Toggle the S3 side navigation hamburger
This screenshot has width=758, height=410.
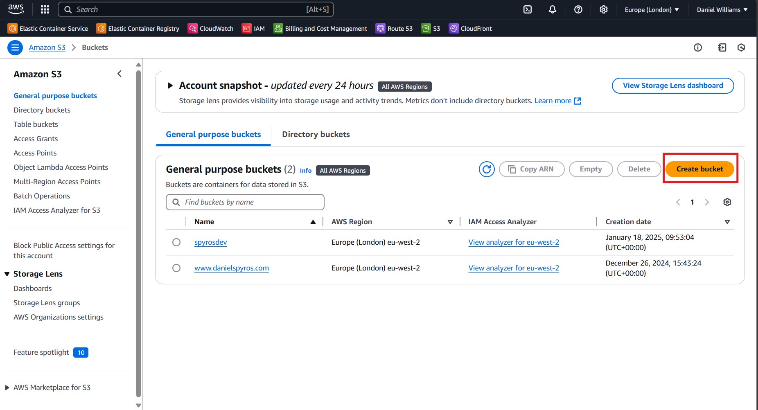point(15,47)
